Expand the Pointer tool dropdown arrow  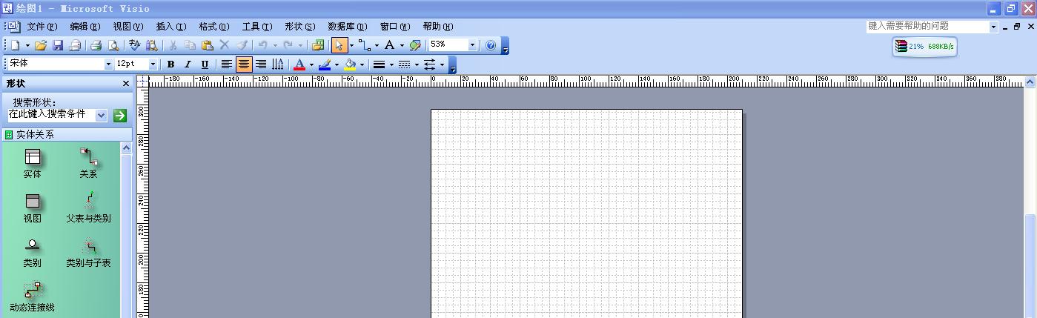pyautogui.click(x=351, y=45)
